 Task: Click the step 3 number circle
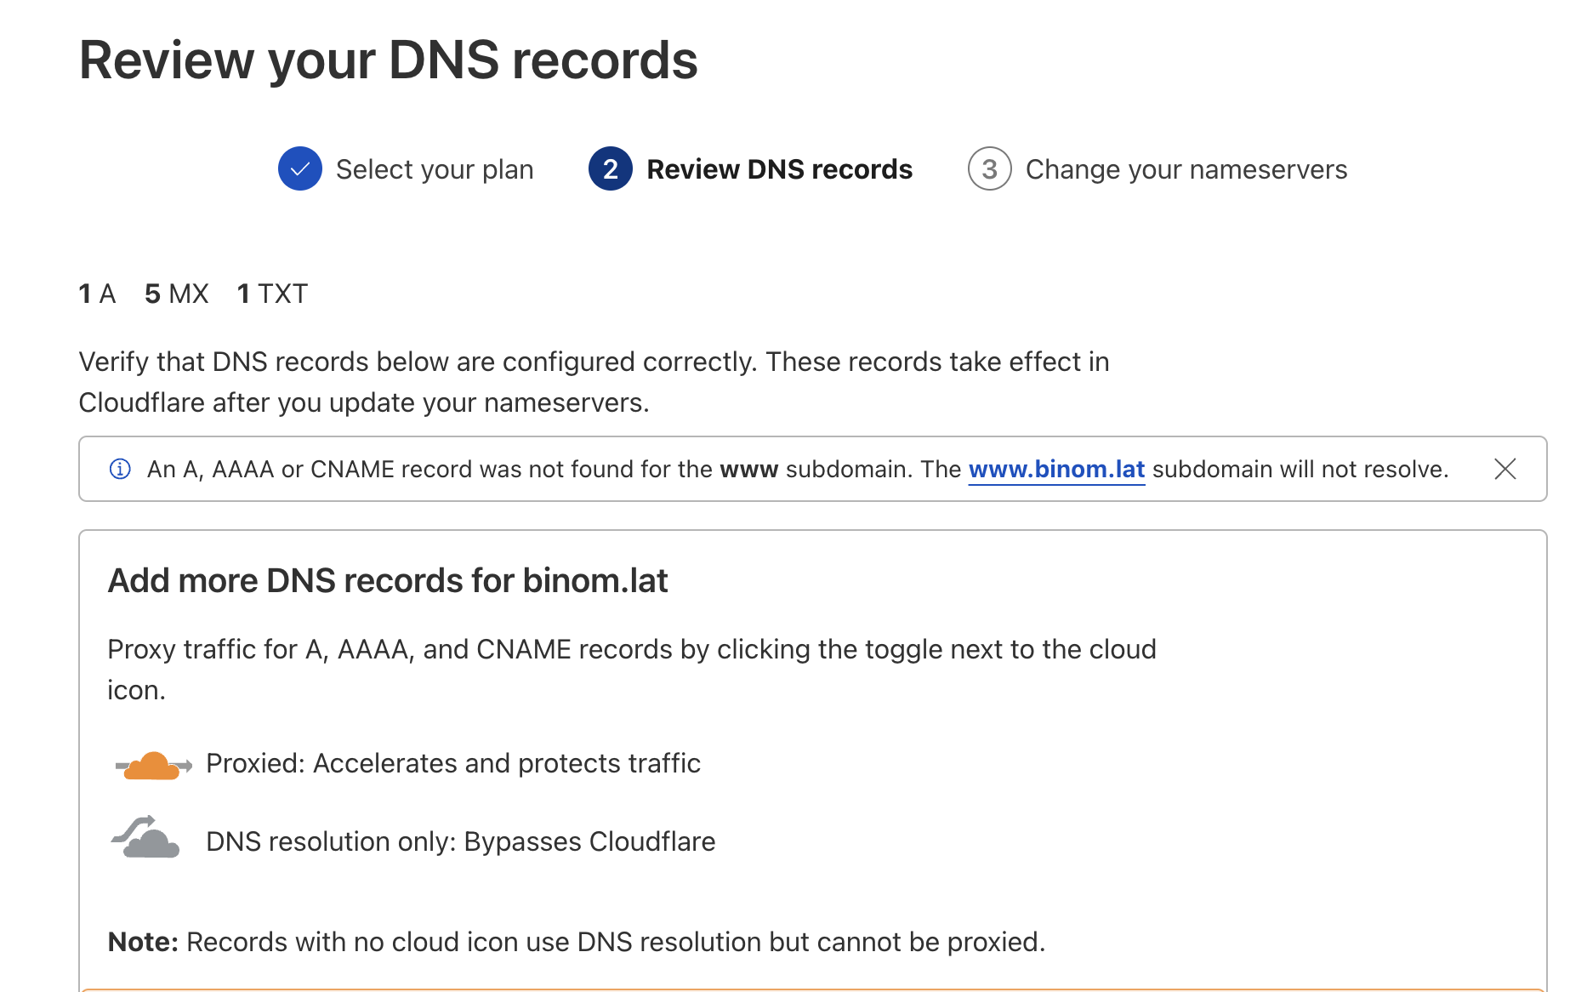(x=989, y=168)
